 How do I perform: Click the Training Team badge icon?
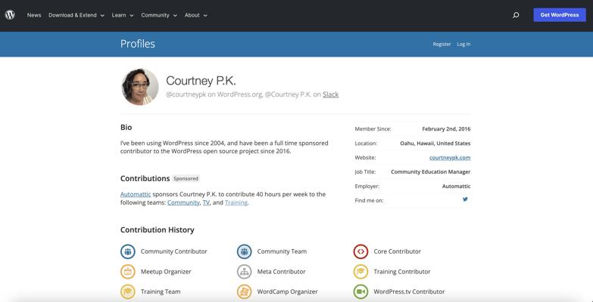[128, 291]
